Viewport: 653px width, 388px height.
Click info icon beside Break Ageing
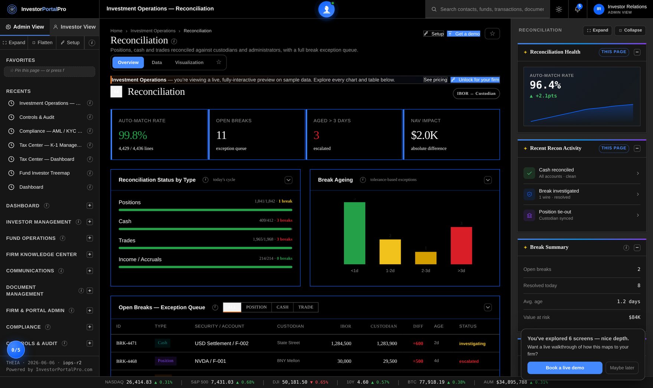[363, 180]
